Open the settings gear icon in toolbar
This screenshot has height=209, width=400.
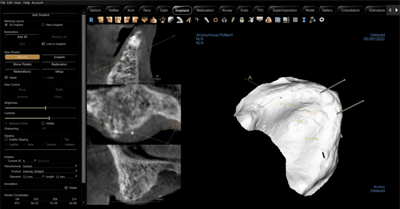(322, 20)
